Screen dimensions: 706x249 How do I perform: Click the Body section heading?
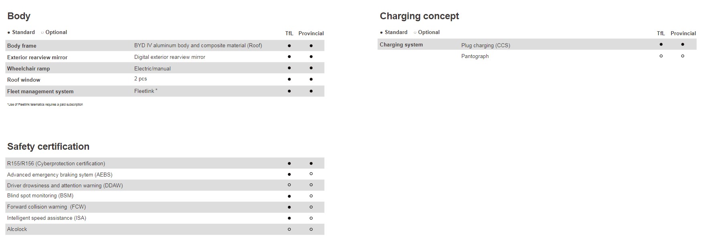(19, 16)
